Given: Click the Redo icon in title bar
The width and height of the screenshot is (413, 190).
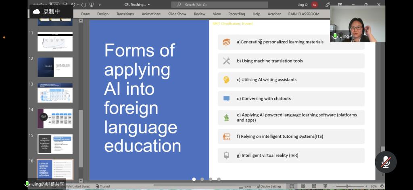Looking at the screenshot, I should tap(83, 5).
